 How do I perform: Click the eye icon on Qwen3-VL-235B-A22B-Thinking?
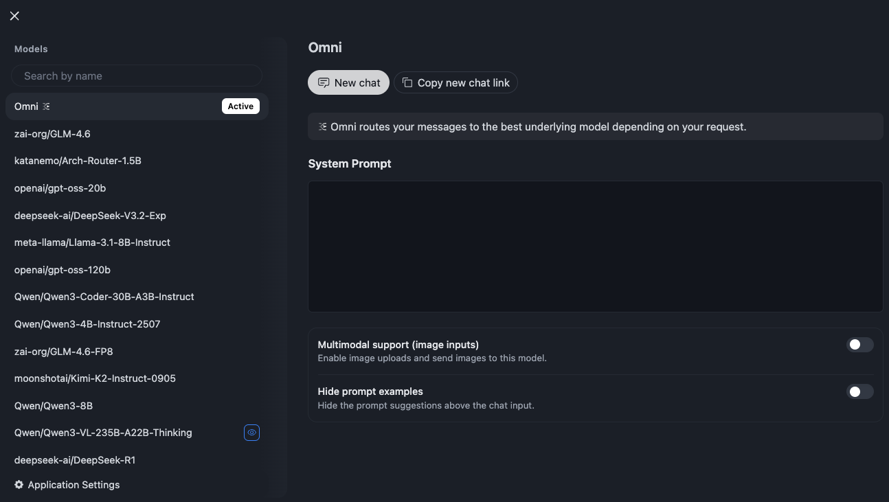(x=251, y=433)
